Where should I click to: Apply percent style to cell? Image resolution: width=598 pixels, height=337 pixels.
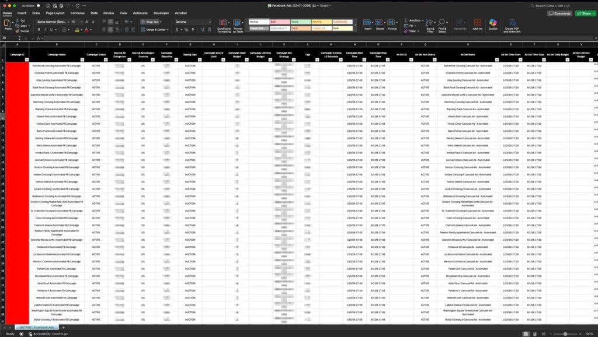[x=185, y=29]
